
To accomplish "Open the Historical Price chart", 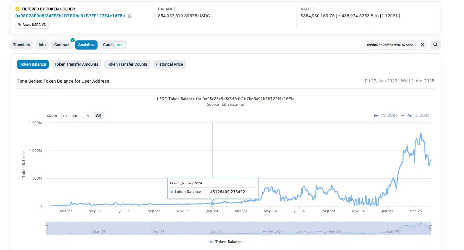I will [x=169, y=64].
